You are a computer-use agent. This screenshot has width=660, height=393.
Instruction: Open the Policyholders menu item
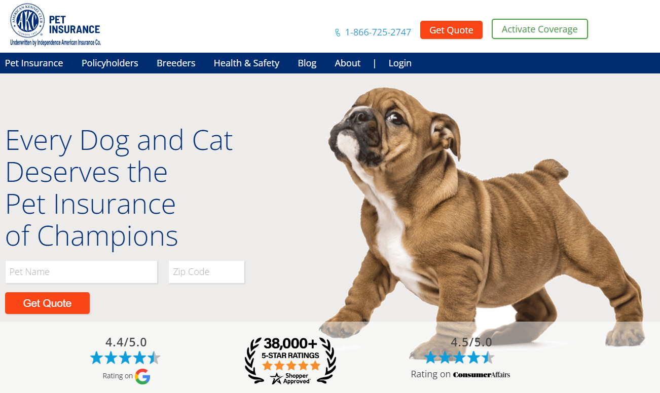click(110, 63)
